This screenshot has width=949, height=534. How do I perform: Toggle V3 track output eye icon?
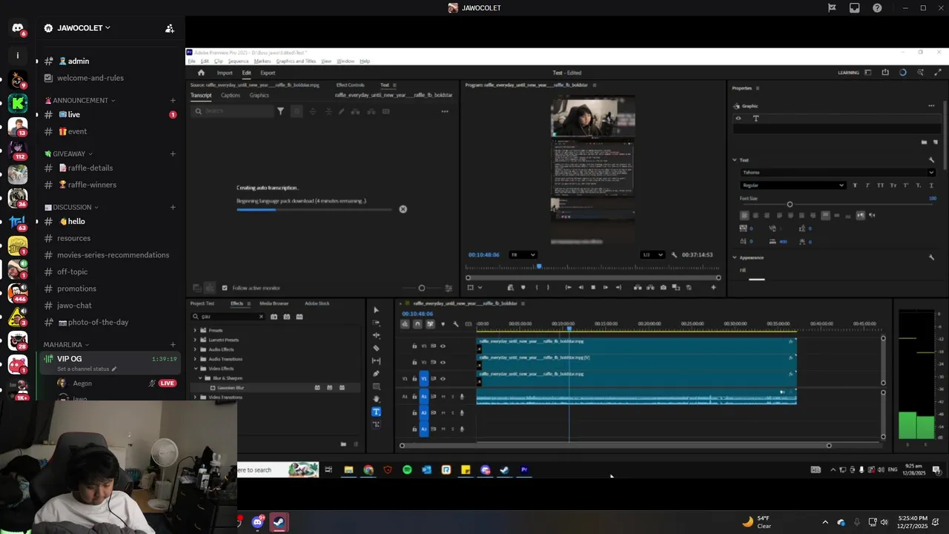tap(443, 346)
